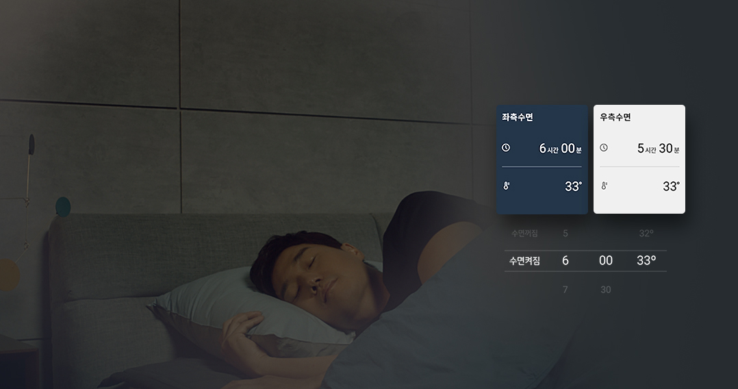Click the thermometer icon in 우측수면 card

pyautogui.click(x=605, y=186)
